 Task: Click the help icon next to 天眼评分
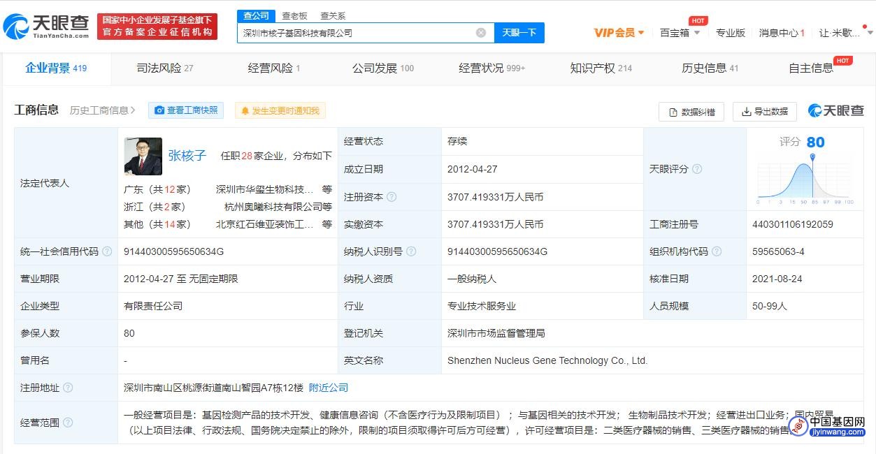pos(697,169)
